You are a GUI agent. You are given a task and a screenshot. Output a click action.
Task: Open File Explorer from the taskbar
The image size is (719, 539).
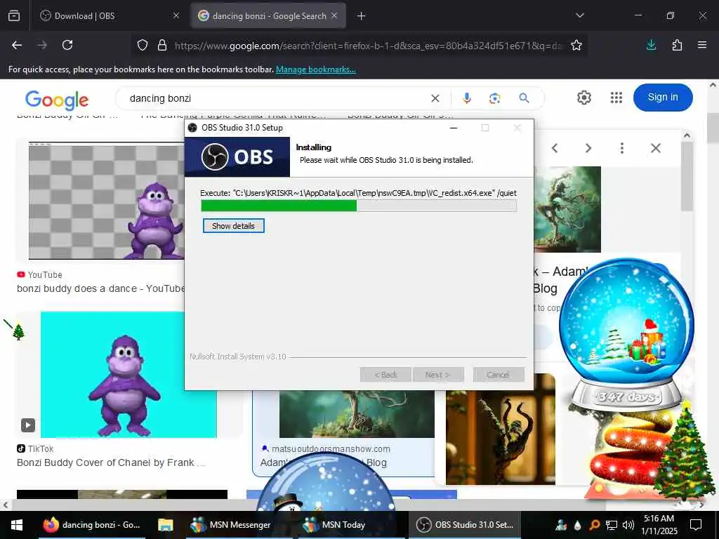[166, 525]
